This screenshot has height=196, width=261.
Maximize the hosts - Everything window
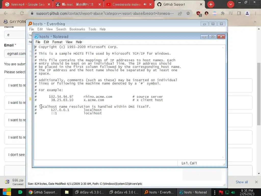213,24
